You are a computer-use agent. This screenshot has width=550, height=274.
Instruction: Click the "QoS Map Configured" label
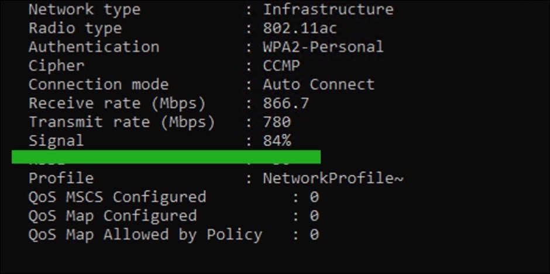tap(112, 216)
